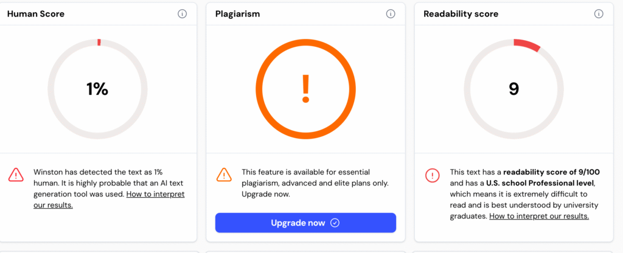623x253 pixels.
Task: Select the Readability score card heading
Action: (x=461, y=14)
